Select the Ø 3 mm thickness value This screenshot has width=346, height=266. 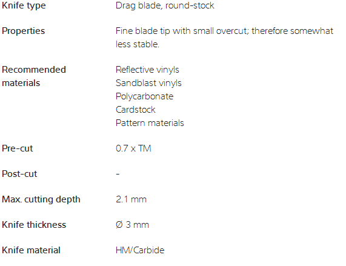(x=132, y=225)
